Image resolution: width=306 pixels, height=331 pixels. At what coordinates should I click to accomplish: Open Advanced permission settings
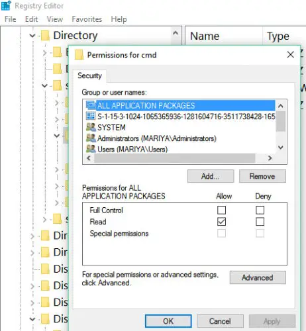coord(258,277)
